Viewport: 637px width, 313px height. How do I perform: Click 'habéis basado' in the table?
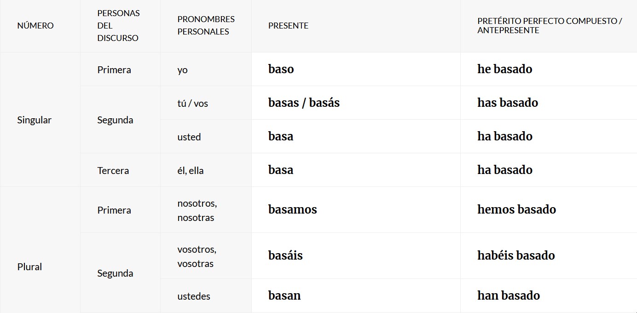[x=516, y=255]
